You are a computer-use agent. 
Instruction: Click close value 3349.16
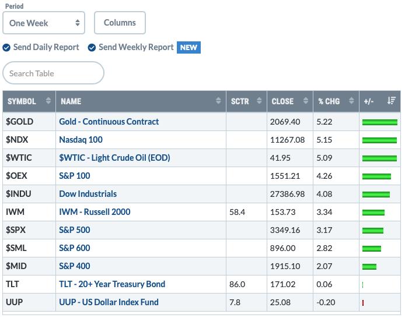[285, 230]
